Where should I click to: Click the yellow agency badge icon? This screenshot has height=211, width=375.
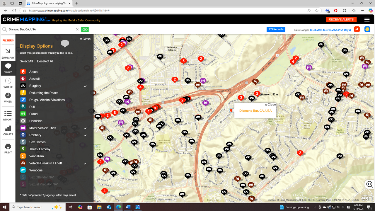coord(367,29)
